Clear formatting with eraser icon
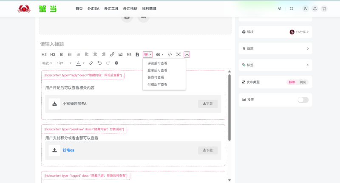The image size is (340, 183). point(91,63)
